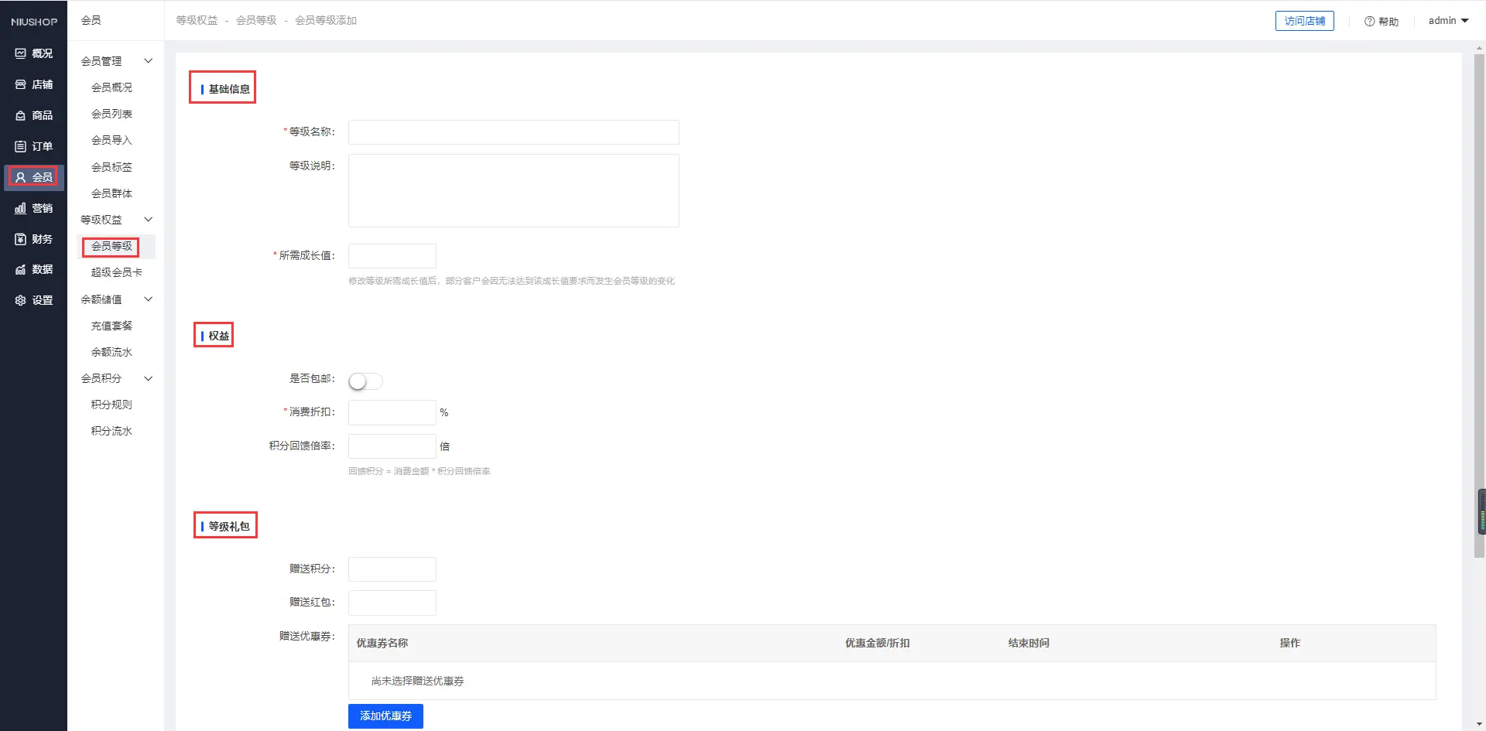Viewport: 1486px width, 731px height.
Task: Focus the 等级名称 input field
Action: (x=513, y=132)
